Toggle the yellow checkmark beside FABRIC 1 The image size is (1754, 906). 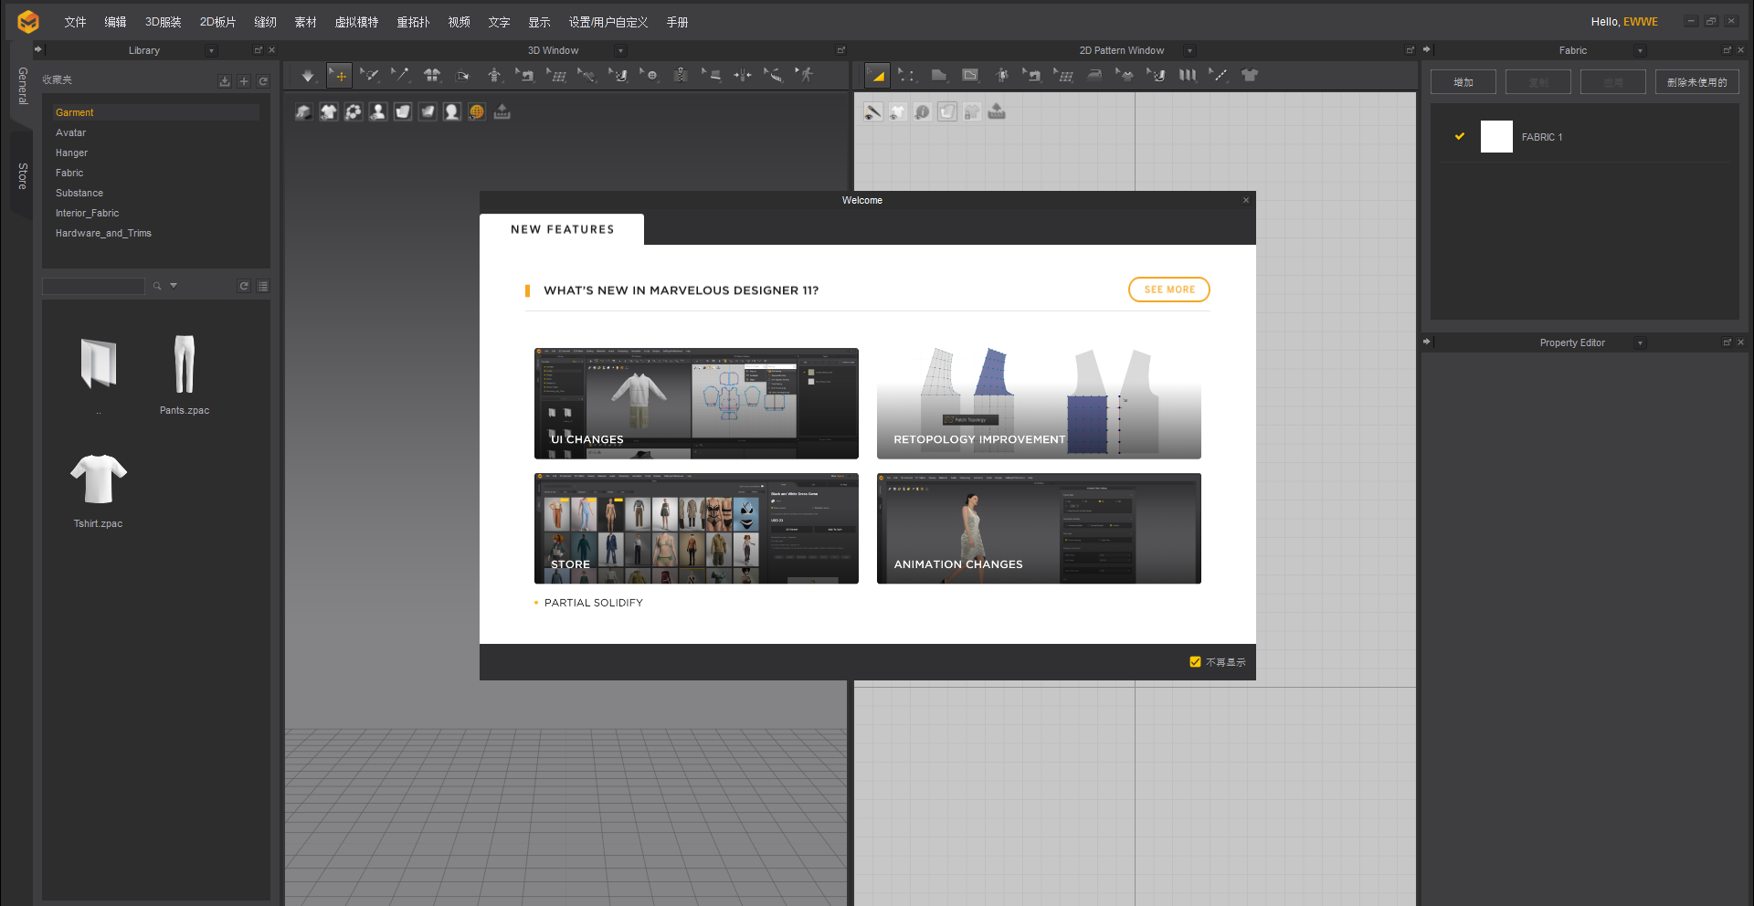pyautogui.click(x=1460, y=137)
